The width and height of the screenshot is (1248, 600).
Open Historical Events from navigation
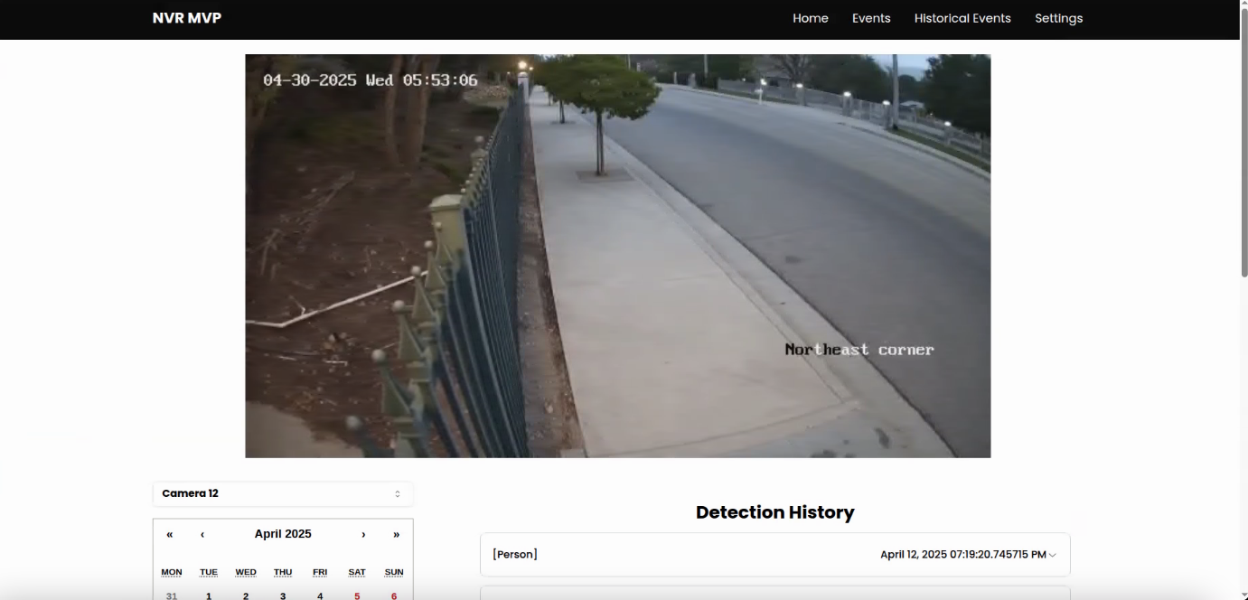point(962,18)
